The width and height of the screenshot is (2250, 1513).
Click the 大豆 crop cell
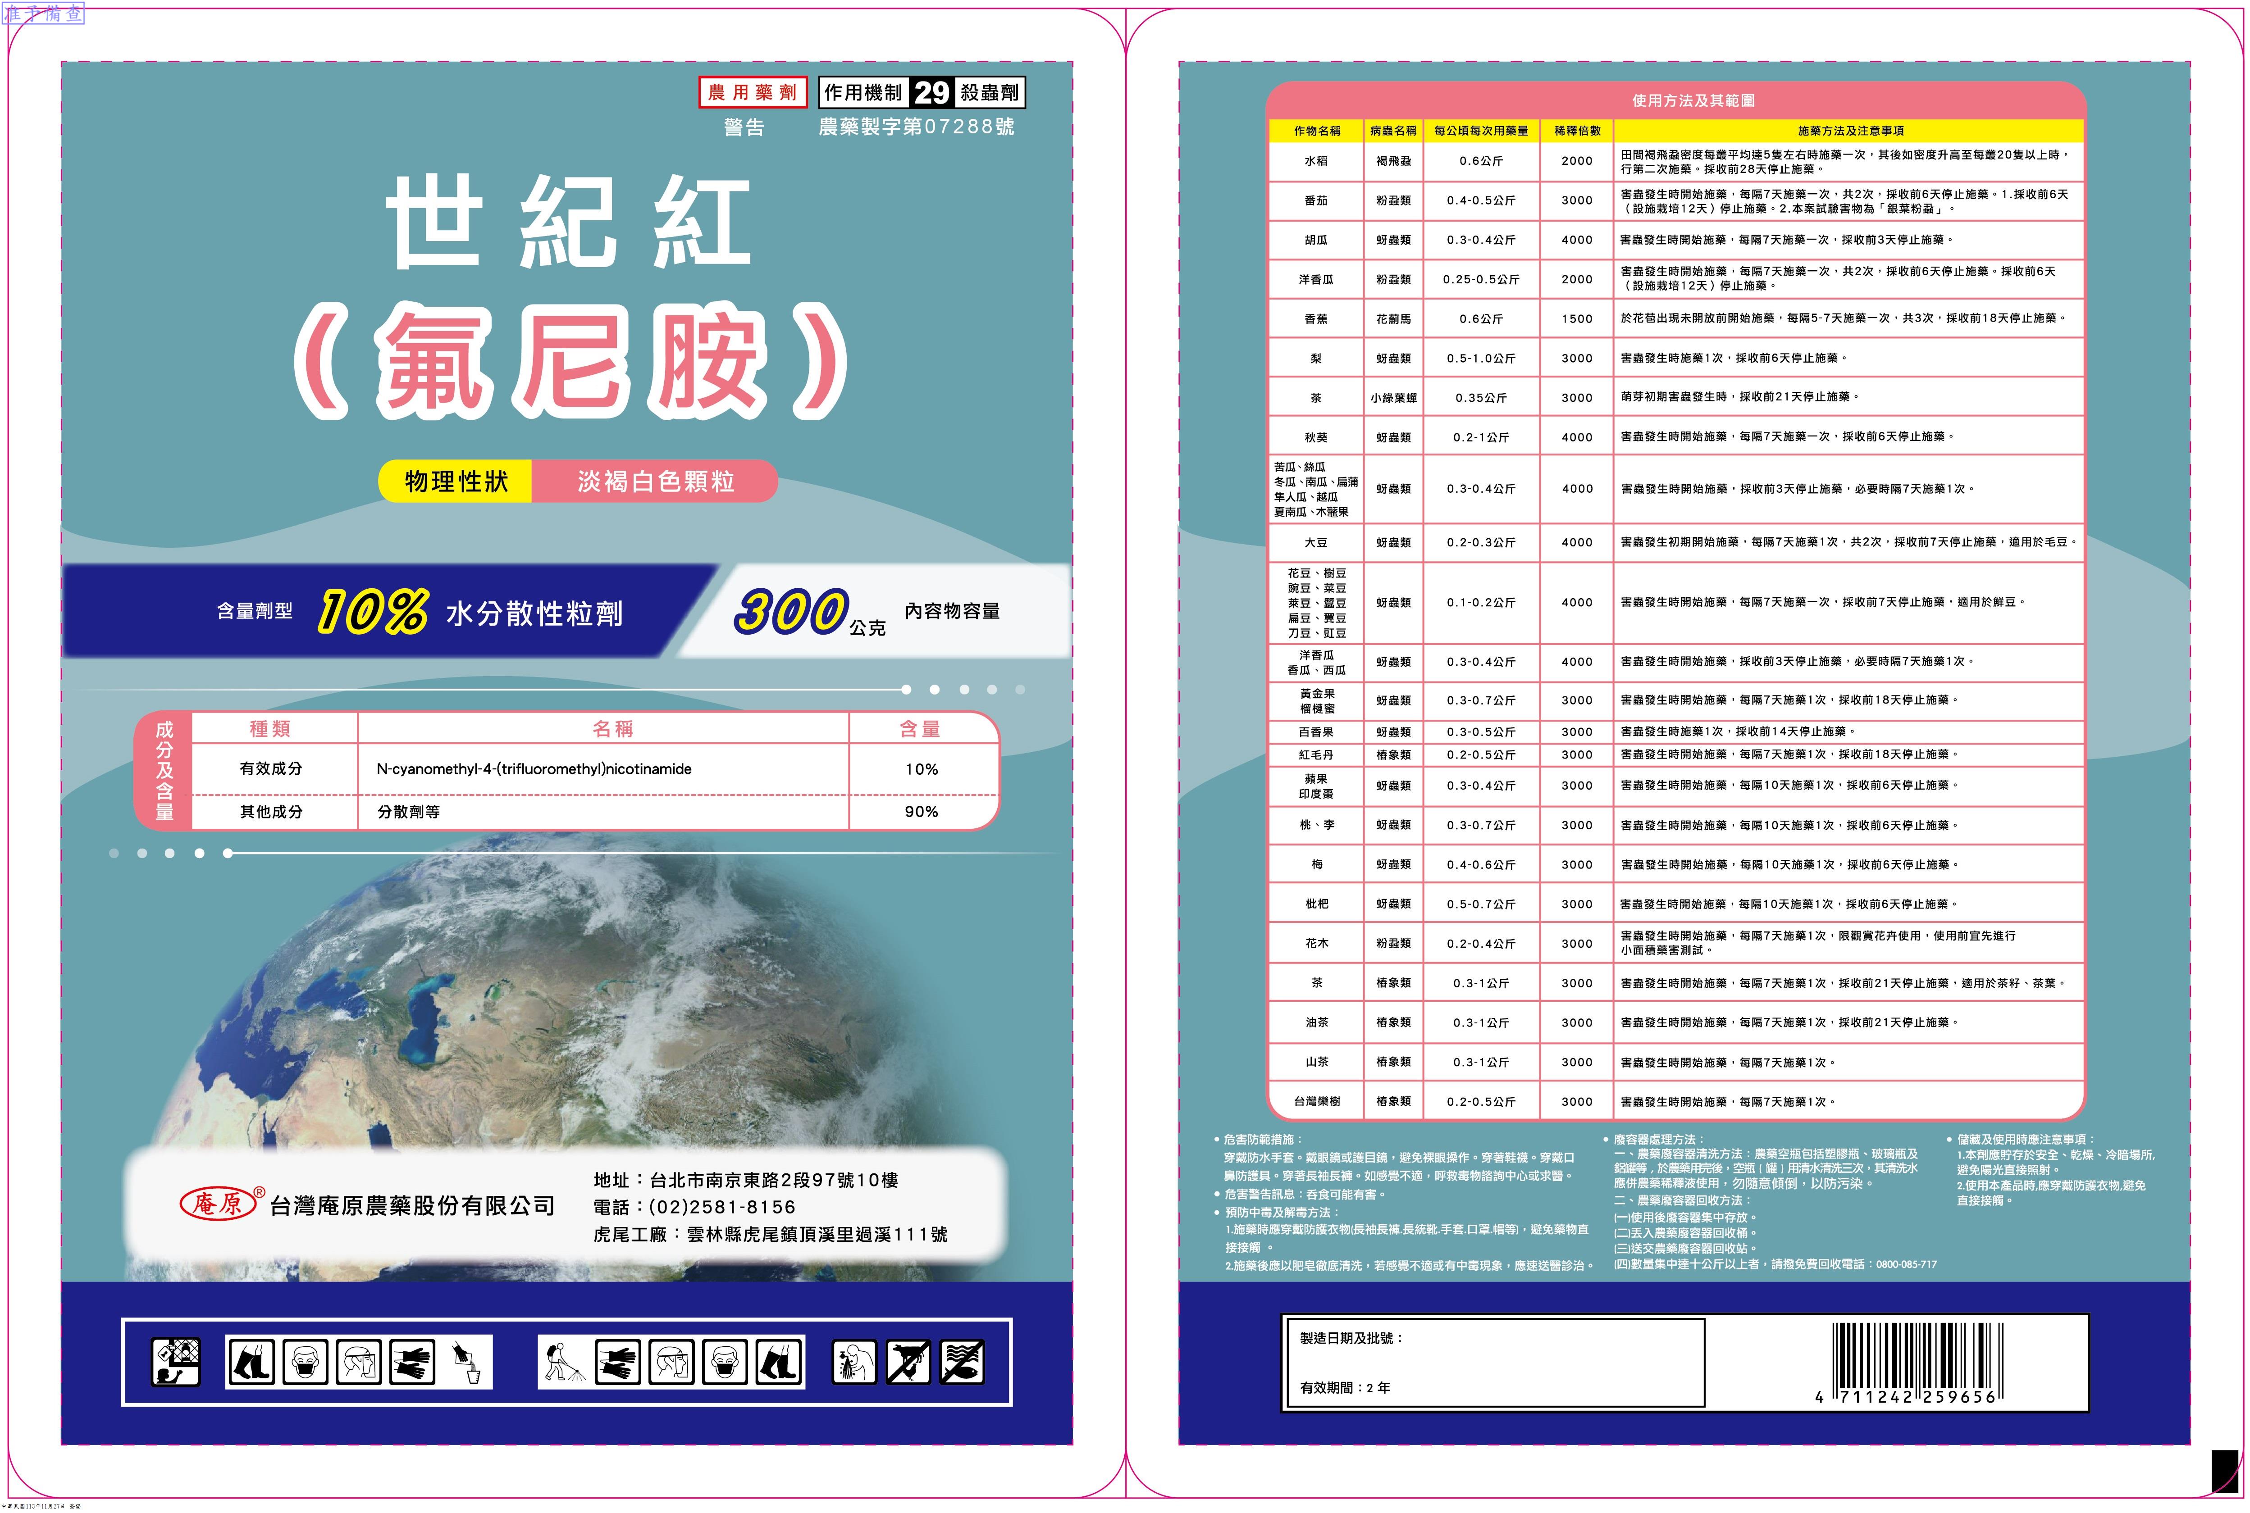tap(1317, 542)
